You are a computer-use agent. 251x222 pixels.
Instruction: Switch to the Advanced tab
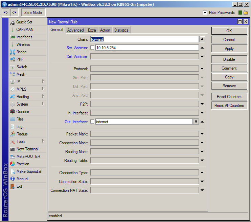pyautogui.click(x=75, y=30)
